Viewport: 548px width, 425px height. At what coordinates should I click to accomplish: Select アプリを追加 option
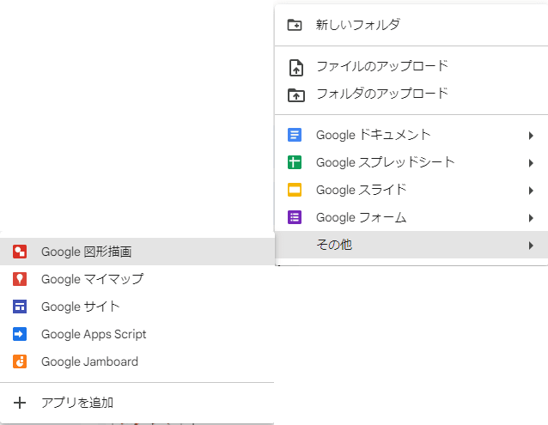pos(137,403)
